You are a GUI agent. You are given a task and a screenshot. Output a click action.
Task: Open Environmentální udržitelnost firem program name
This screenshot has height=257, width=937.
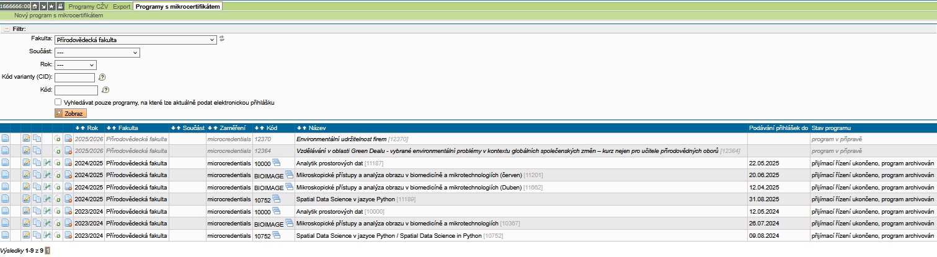coord(342,139)
